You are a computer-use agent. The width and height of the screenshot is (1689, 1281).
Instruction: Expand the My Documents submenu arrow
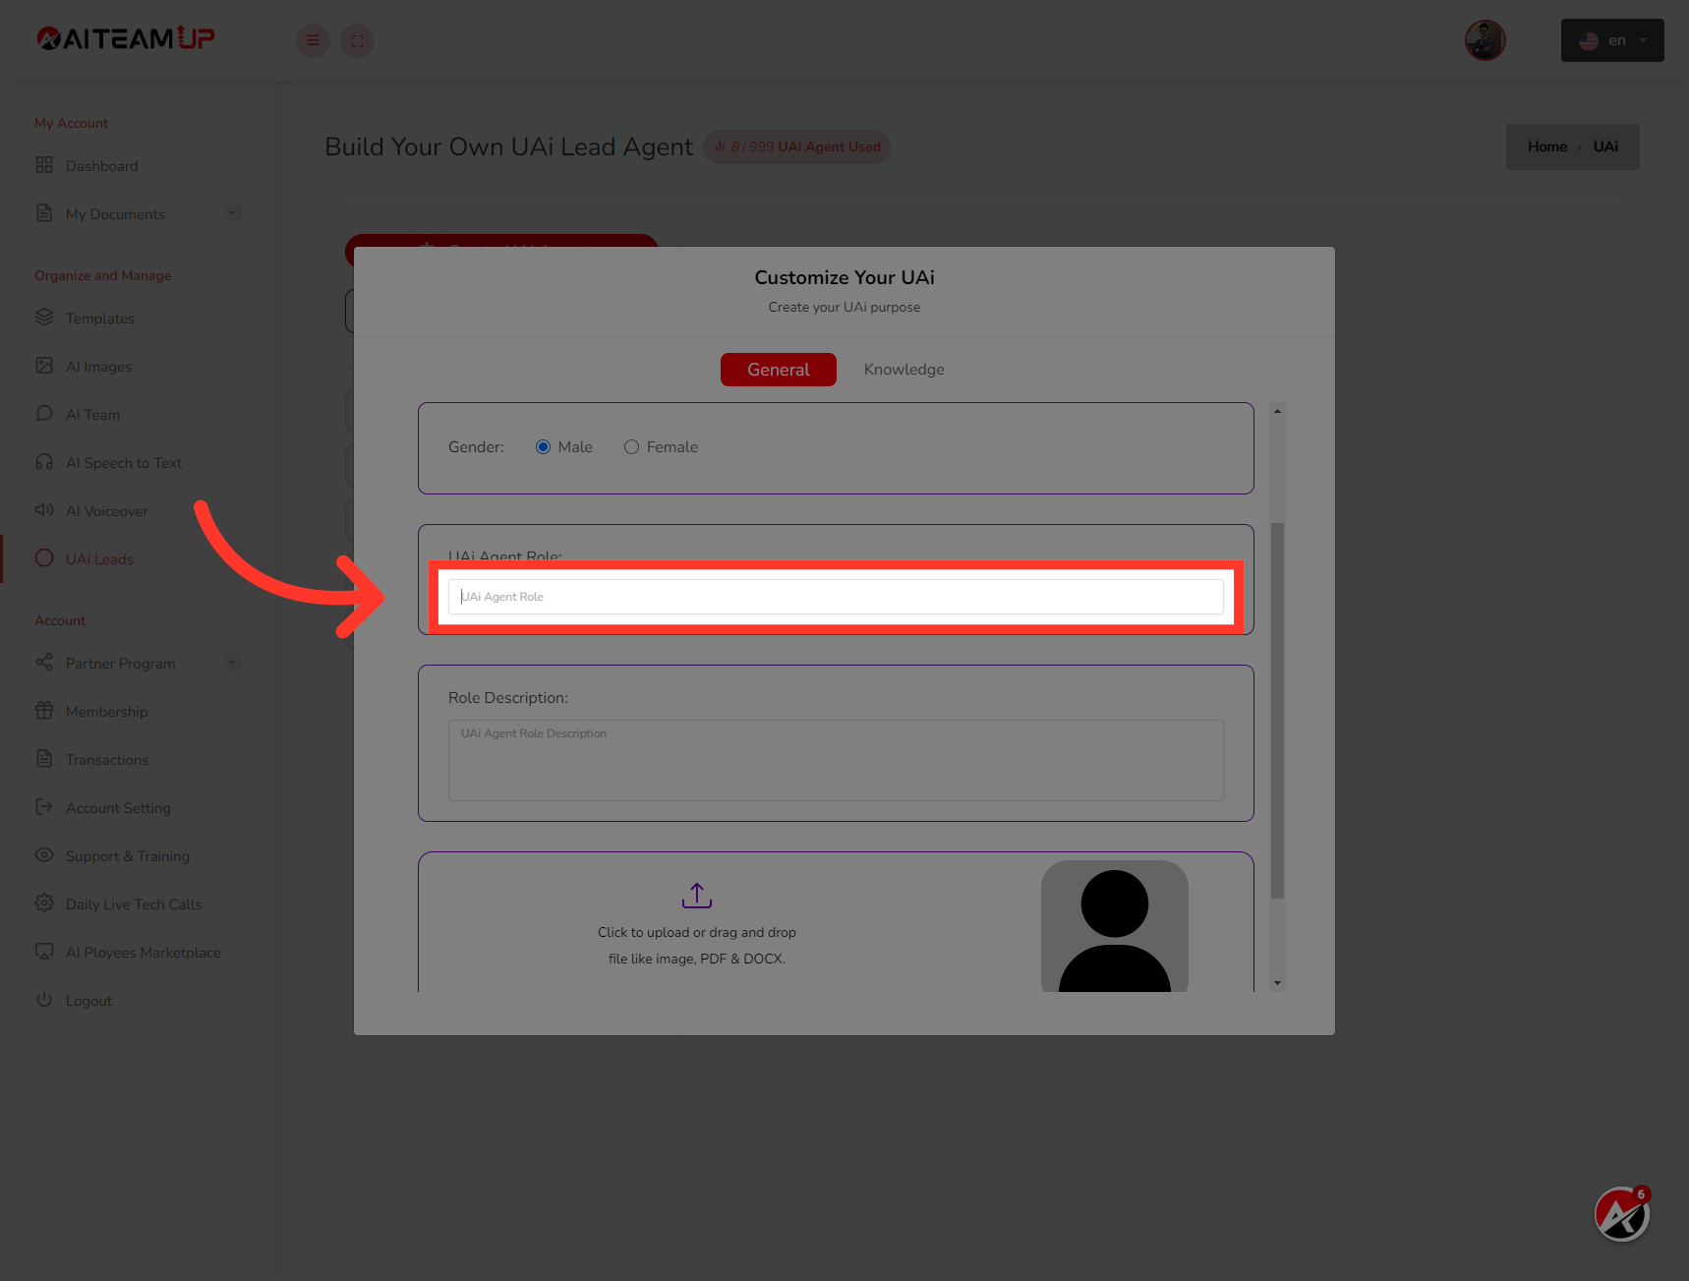click(232, 212)
